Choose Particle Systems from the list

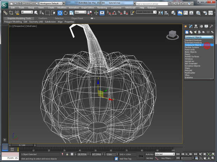192,47
